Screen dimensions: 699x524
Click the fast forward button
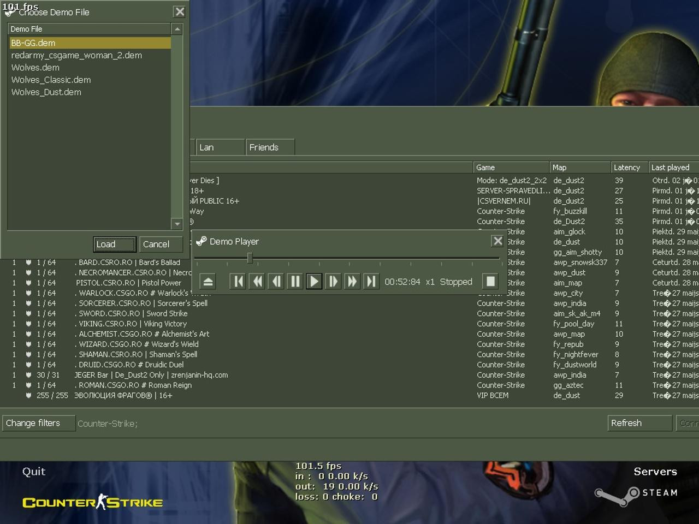[352, 282]
